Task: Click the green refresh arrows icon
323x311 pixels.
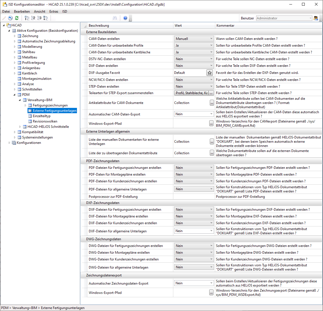Action: [17, 18]
